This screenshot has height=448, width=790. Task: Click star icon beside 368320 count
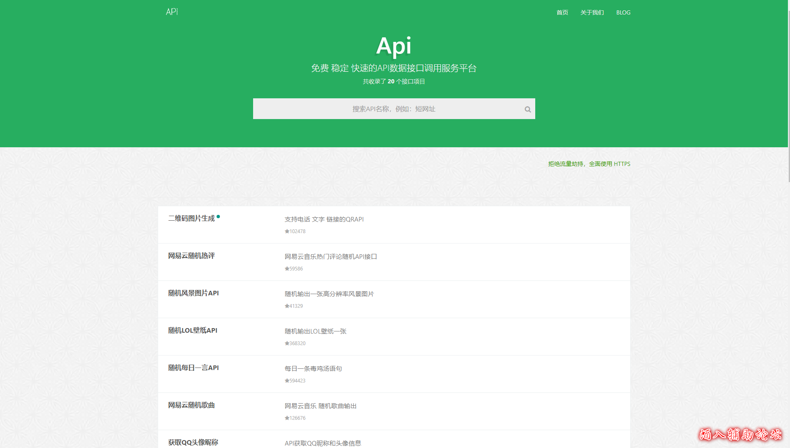pyautogui.click(x=287, y=343)
